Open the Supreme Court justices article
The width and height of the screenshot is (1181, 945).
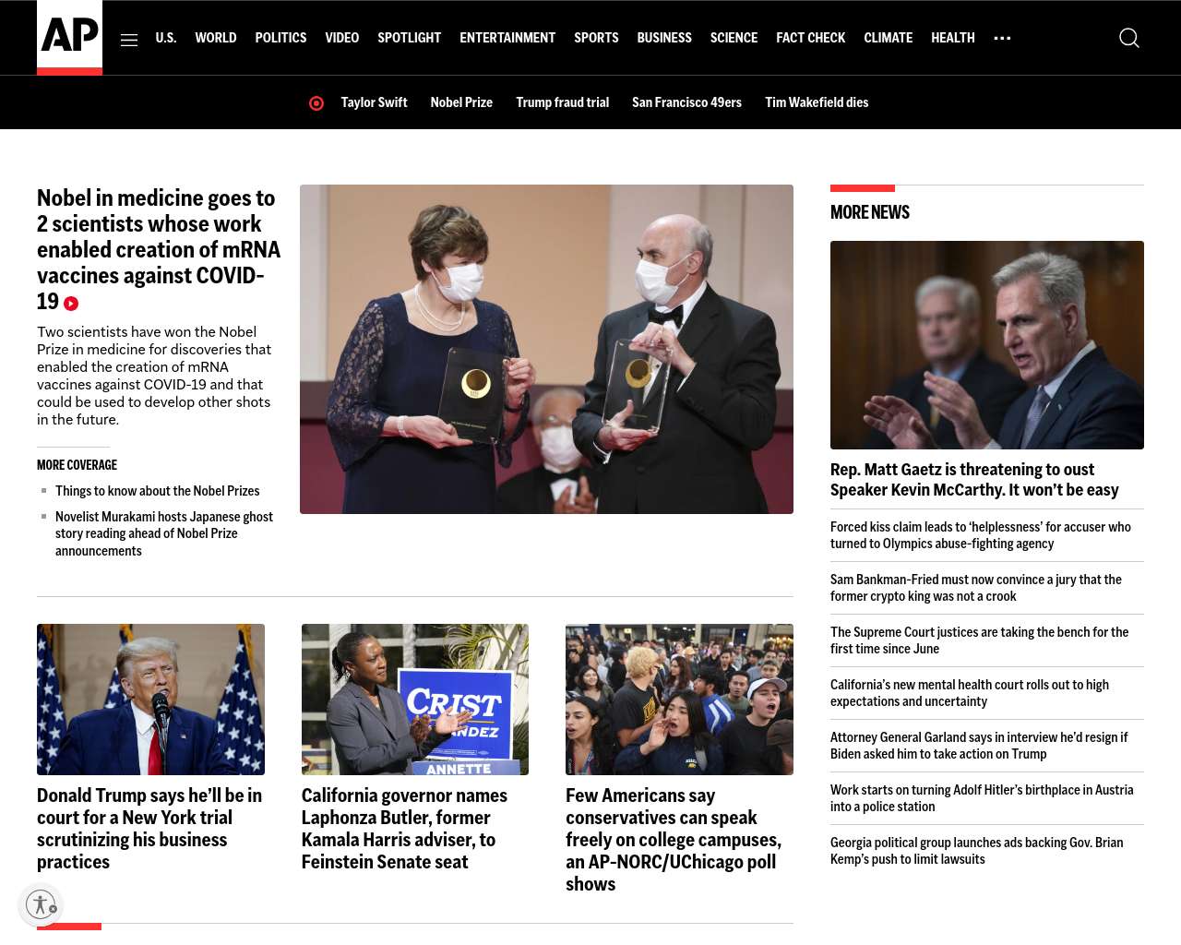point(979,640)
